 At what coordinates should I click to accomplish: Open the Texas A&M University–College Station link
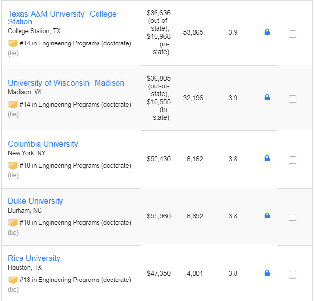[x=62, y=18]
